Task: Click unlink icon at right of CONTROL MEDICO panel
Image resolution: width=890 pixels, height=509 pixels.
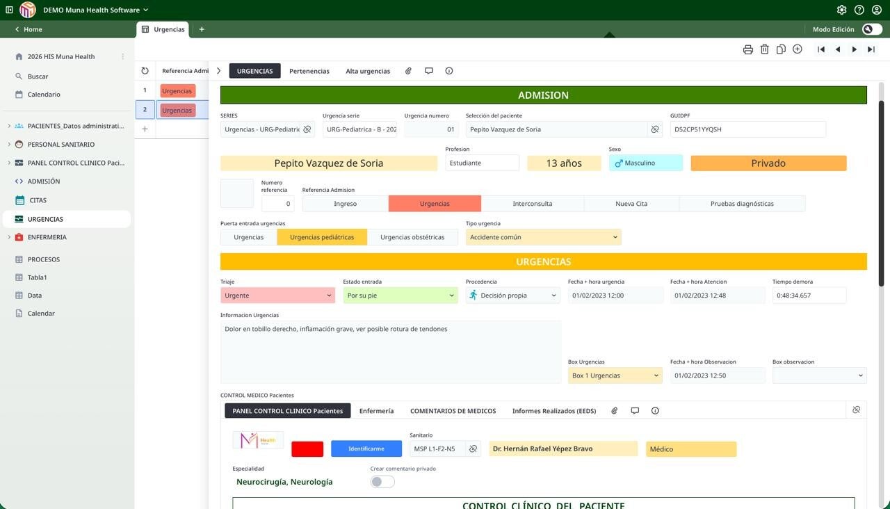Action: [x=857, y=410]
